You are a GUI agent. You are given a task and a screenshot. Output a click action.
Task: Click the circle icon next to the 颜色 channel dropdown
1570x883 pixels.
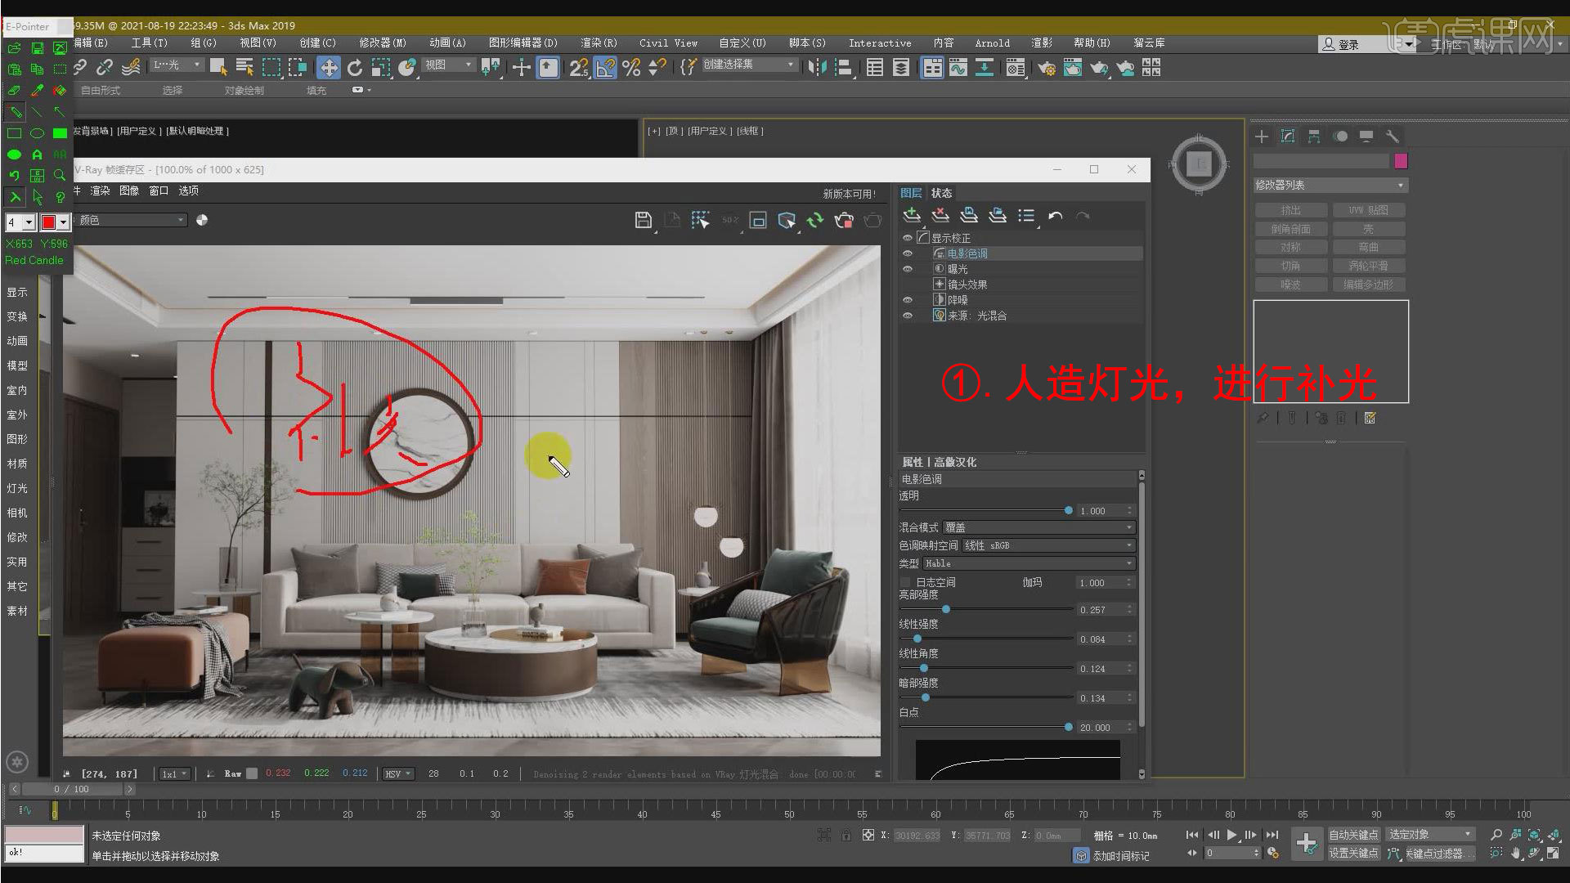(x=202, y=220)
